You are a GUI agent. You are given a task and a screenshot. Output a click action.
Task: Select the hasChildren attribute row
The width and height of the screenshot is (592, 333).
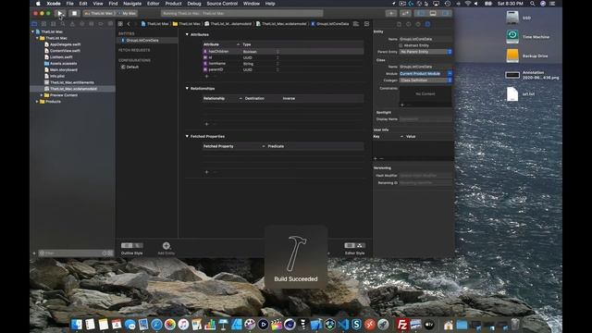click(283, 52)
